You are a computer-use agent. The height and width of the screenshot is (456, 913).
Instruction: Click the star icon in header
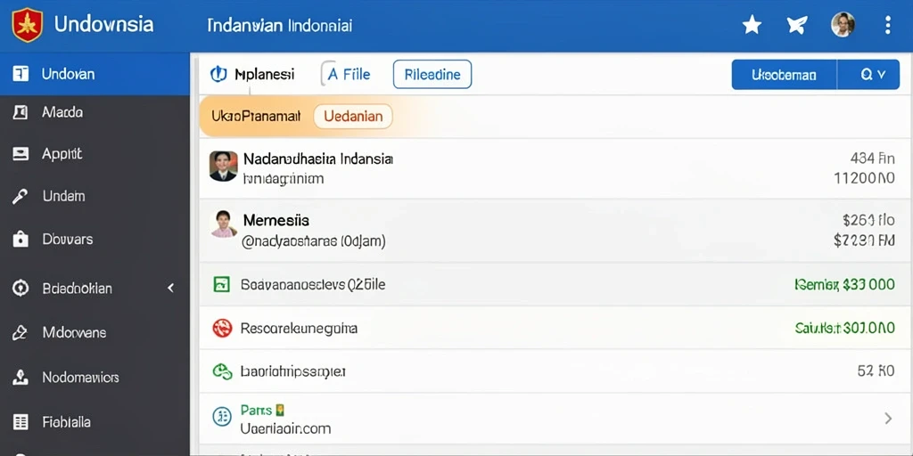click(752, 25)
